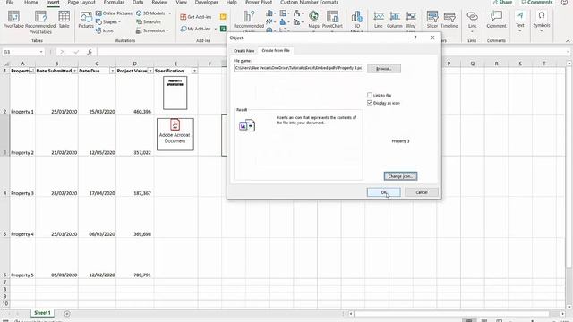This screenshot has height=322, width=573.
Task: Insert a PivotChart
Action: click(332, 20)
